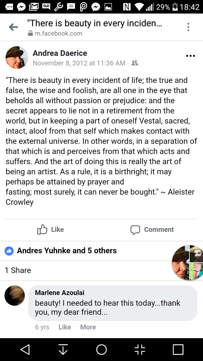Like the post with thumbs-up button

[x=51, y=230]
